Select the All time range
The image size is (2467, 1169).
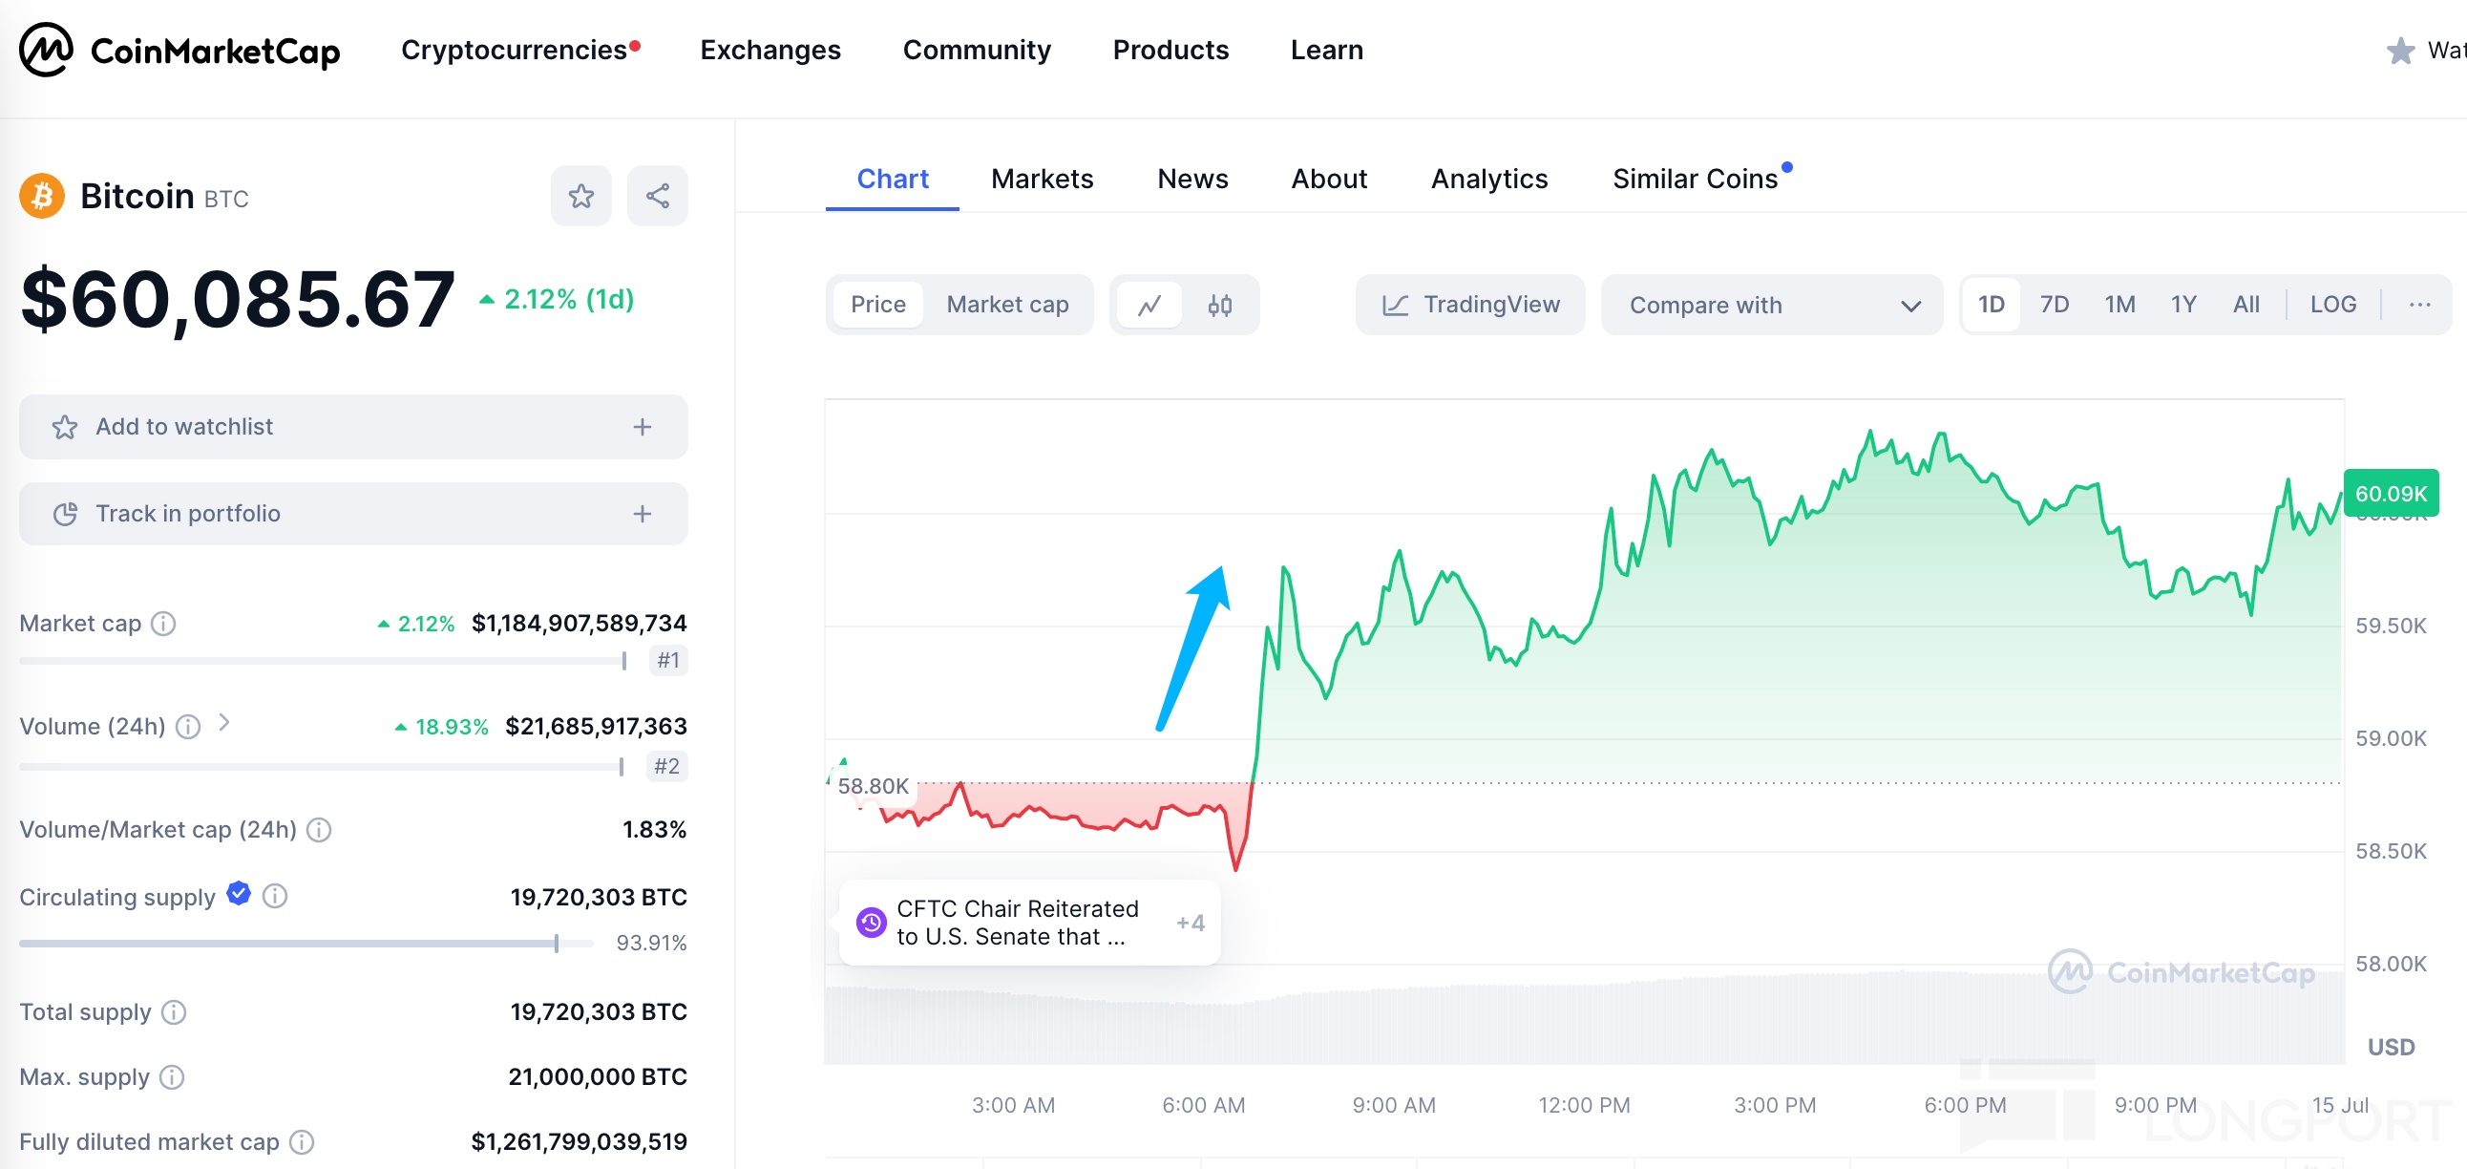pyautogui.click(x=2246, y=305)
